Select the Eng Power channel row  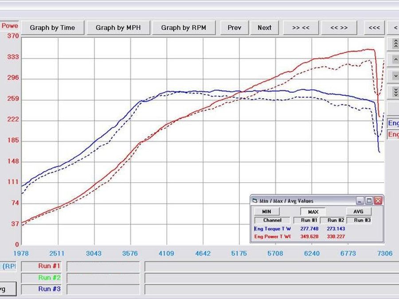pyautogui.click(x=273, y=237)
